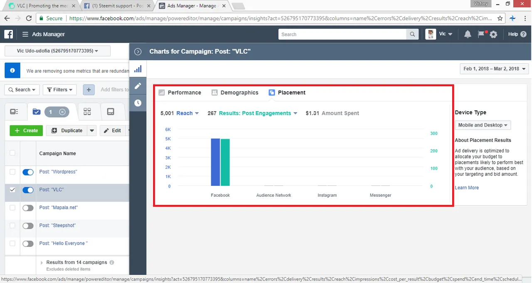Click the browser extension icon
This screenshot has width=532, height=283.
point(512,18)
